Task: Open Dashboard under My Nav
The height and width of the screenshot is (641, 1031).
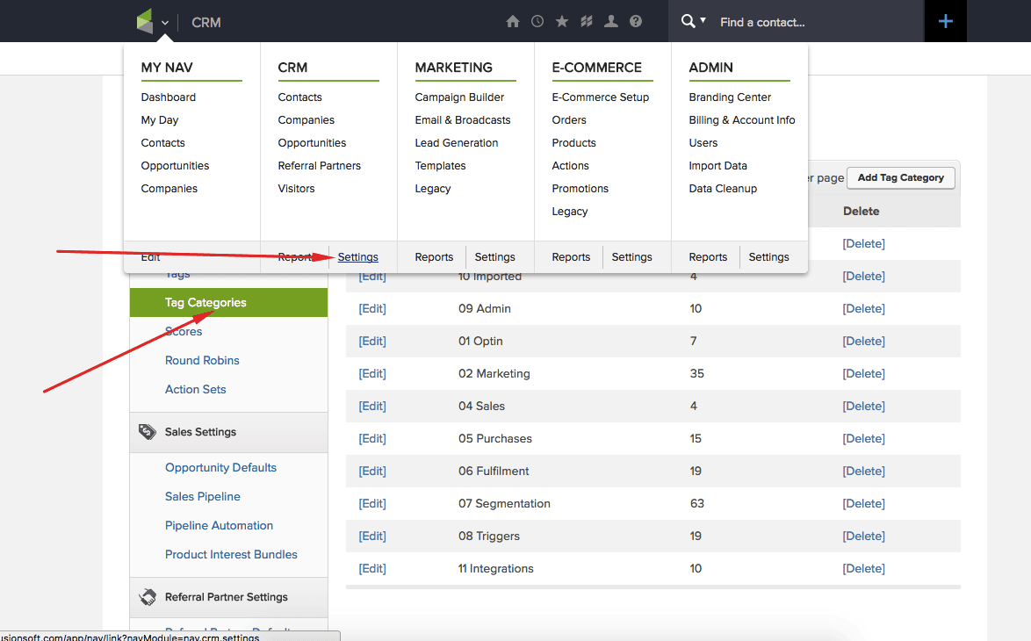Action: pyautogui.click(x=169, y=97)
